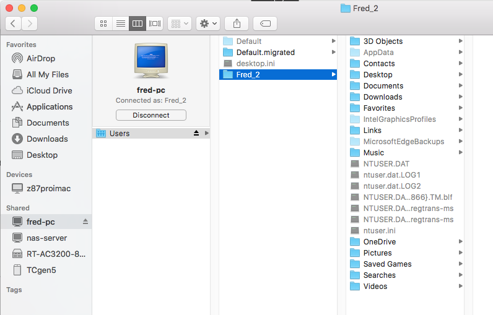Viewport: 493px width, 315px height.
Task: Expand the Users volume arrow
Action: 207,133
